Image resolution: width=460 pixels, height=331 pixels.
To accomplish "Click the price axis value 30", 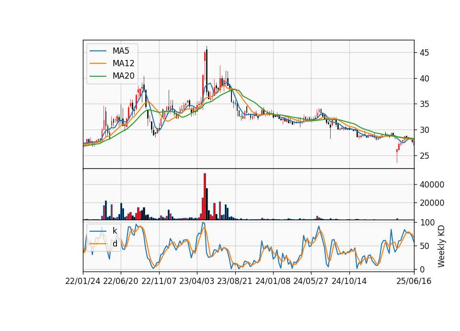I will 425,130.
